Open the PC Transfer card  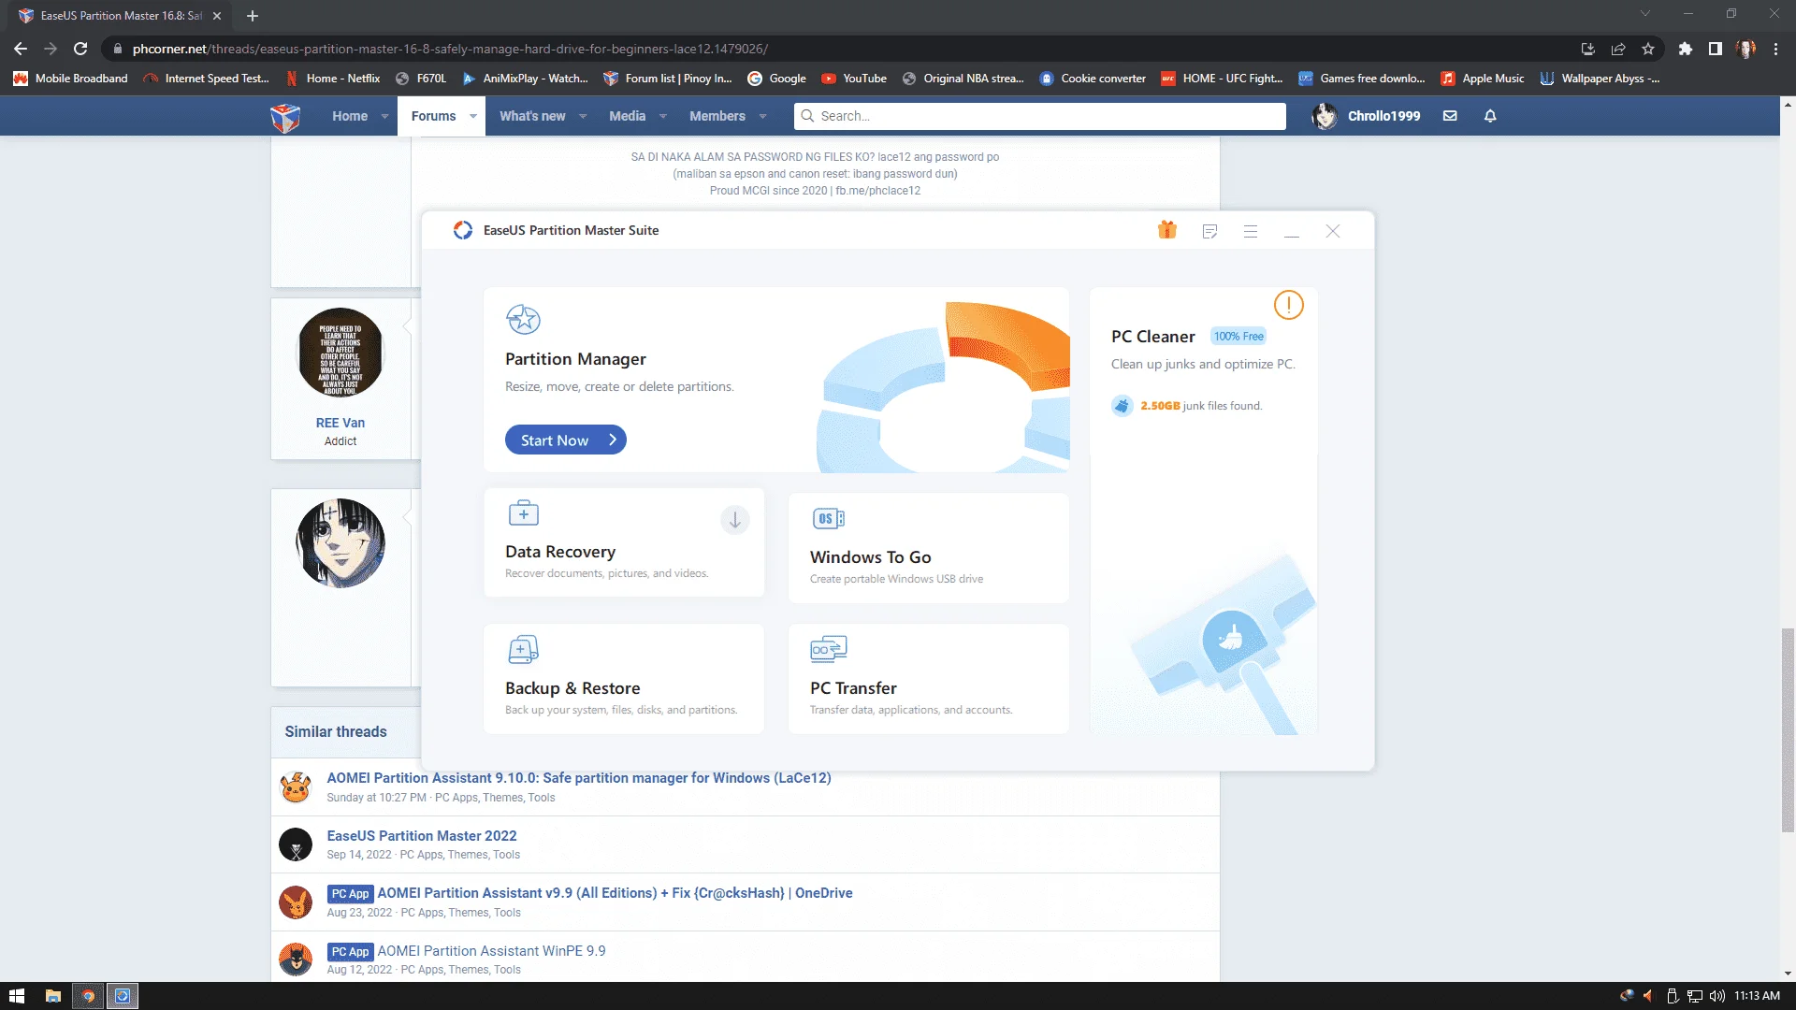coord(928,678)
